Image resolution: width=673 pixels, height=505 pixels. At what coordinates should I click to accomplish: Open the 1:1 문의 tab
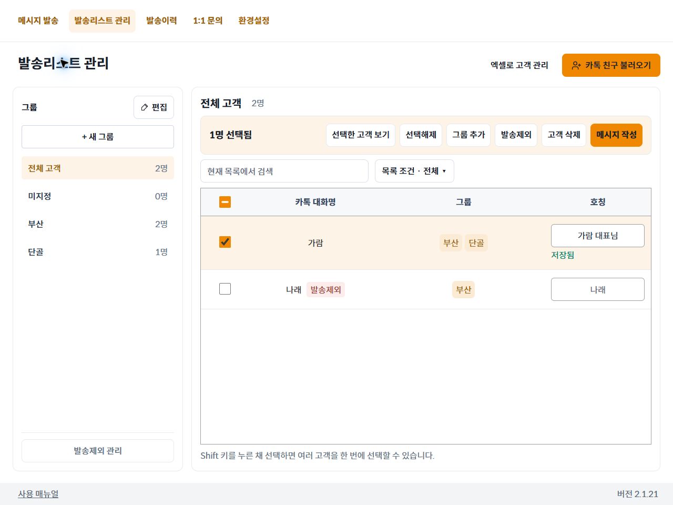pyautogui.click(x=208, y=21)
